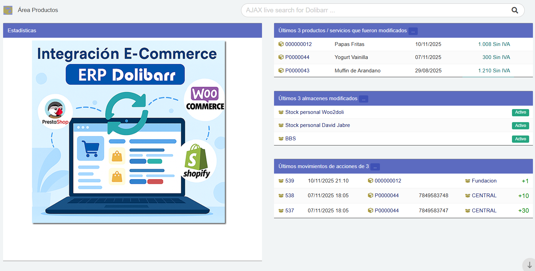
Task: Click the warehouse icon beside BBS
Action: click(x=281, y=138)
